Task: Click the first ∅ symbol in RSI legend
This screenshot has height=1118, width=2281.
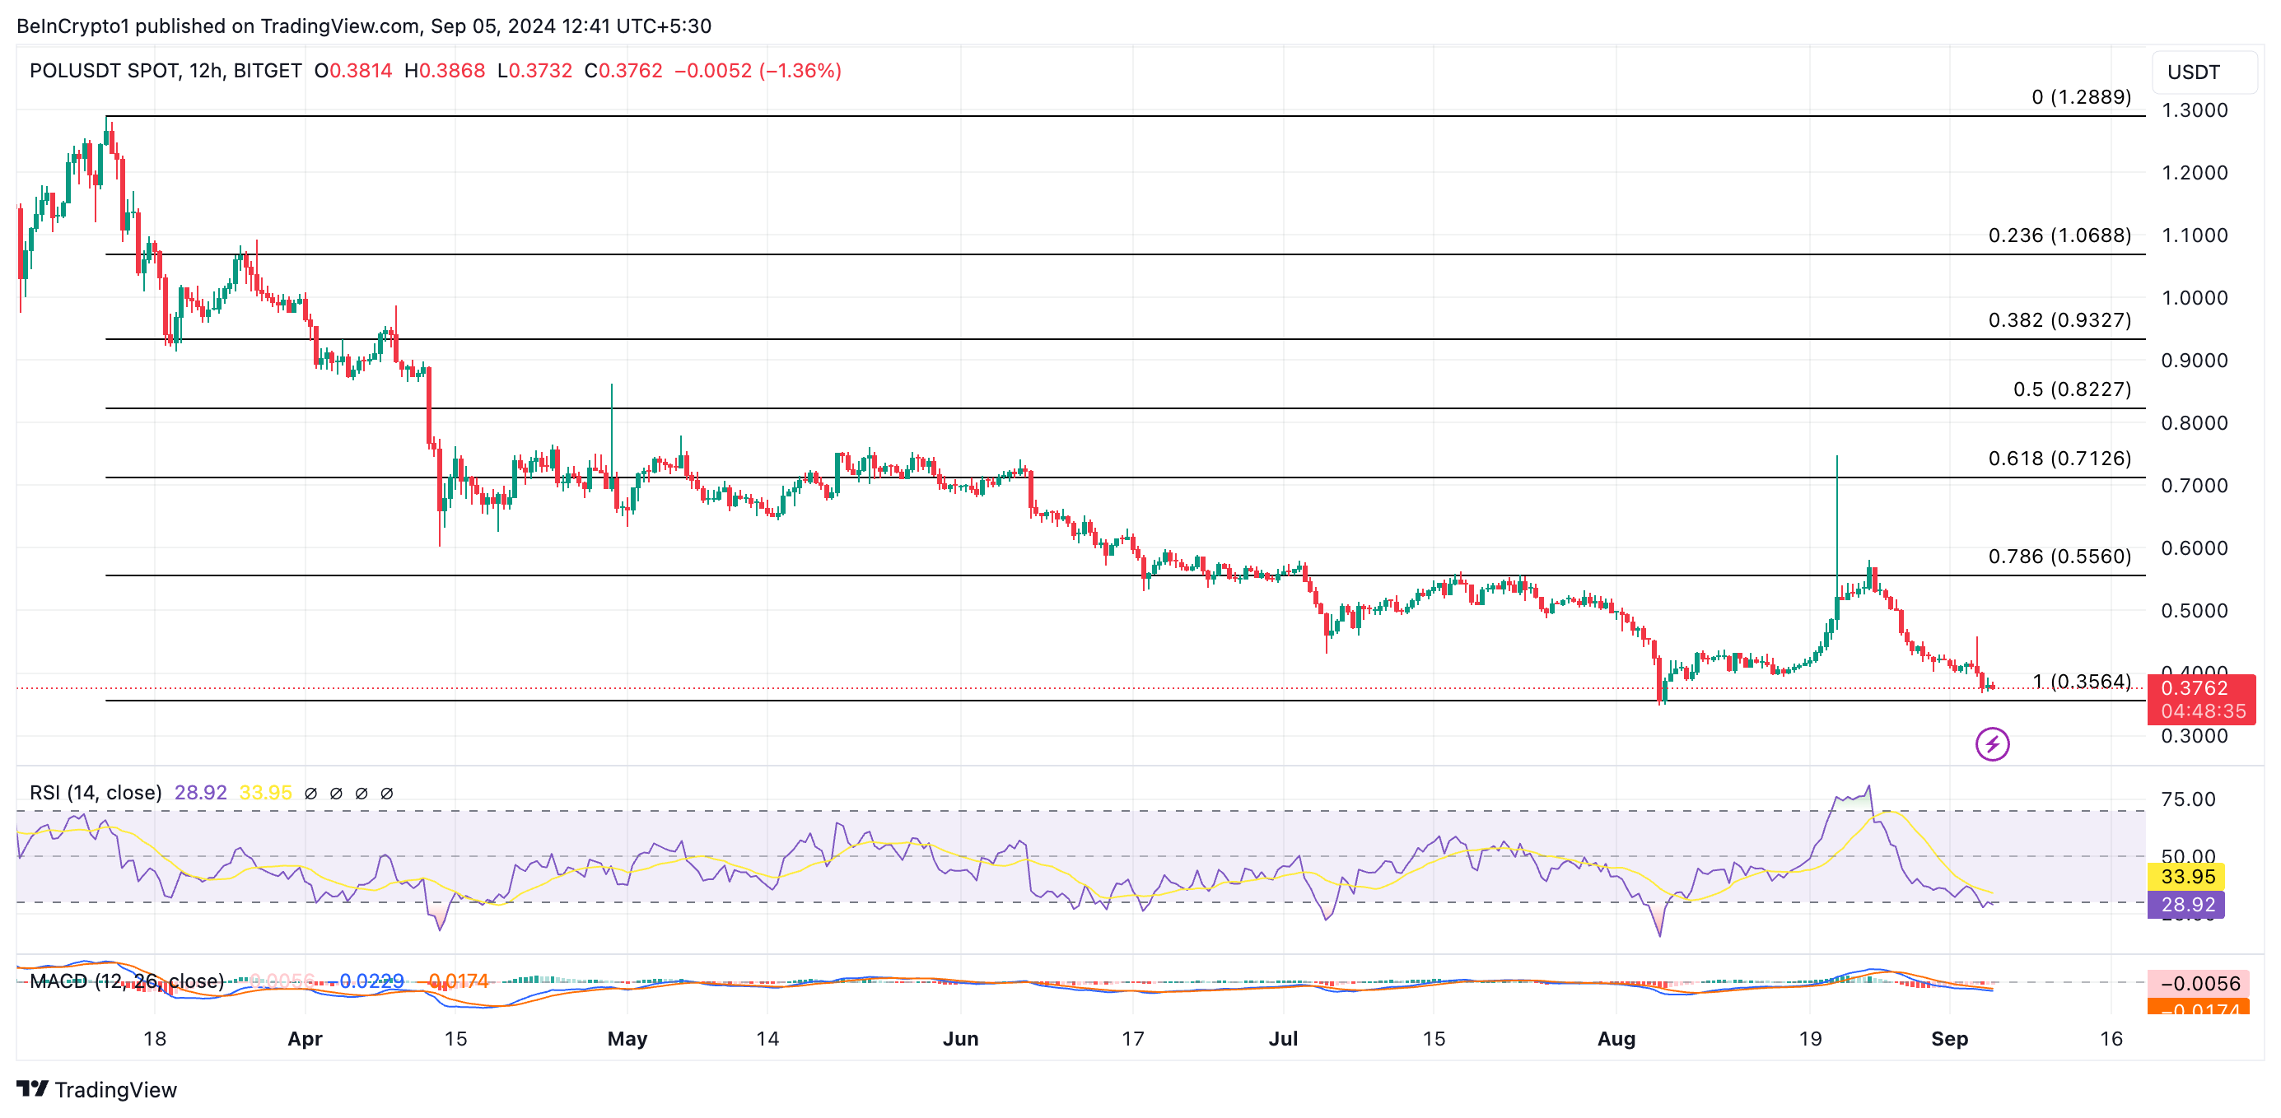Action: (310, 793)
